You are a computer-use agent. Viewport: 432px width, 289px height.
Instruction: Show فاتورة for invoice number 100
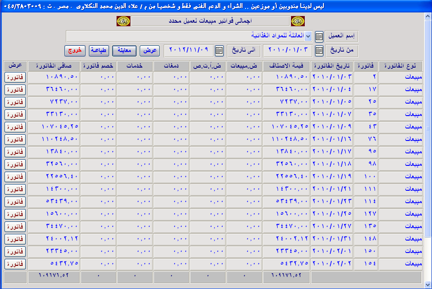click(x=16, y=177)
